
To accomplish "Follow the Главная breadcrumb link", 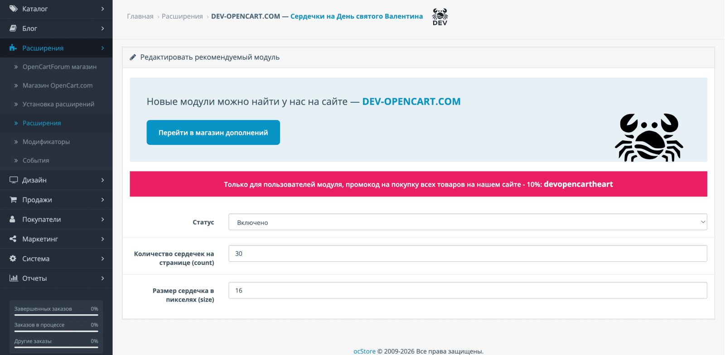I will coord(140,16).
